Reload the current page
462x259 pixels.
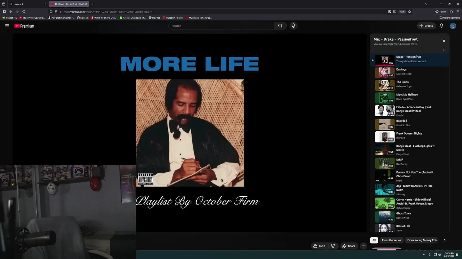(24, 12)
